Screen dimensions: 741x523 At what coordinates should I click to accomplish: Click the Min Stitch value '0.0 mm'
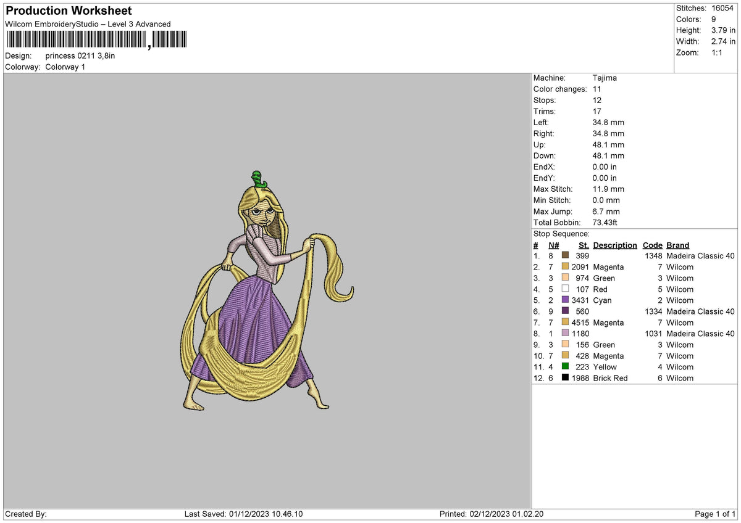pyautogui.click(x=606, y=200)
